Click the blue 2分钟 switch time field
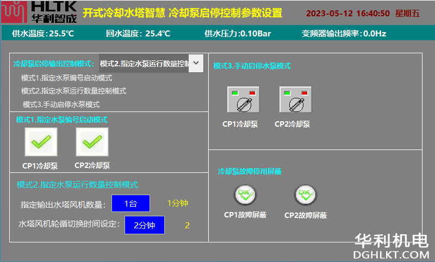The height and width of the screenshot is (262, 435). (144, 225)
